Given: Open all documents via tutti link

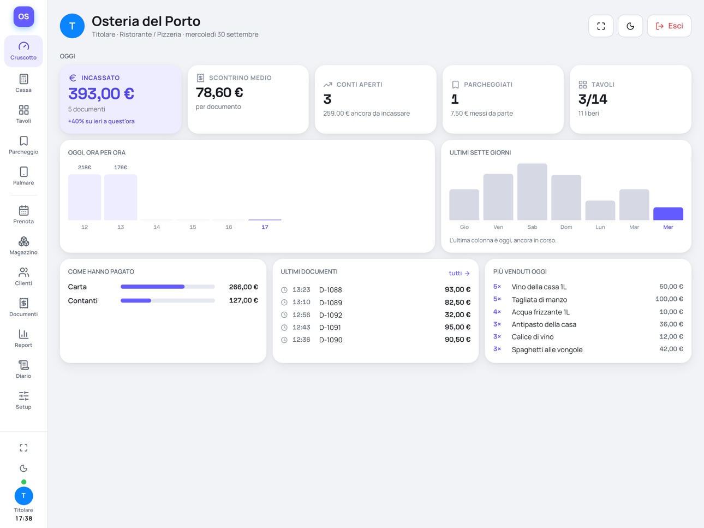Looking at the screenshot, I should pos(459,273).
